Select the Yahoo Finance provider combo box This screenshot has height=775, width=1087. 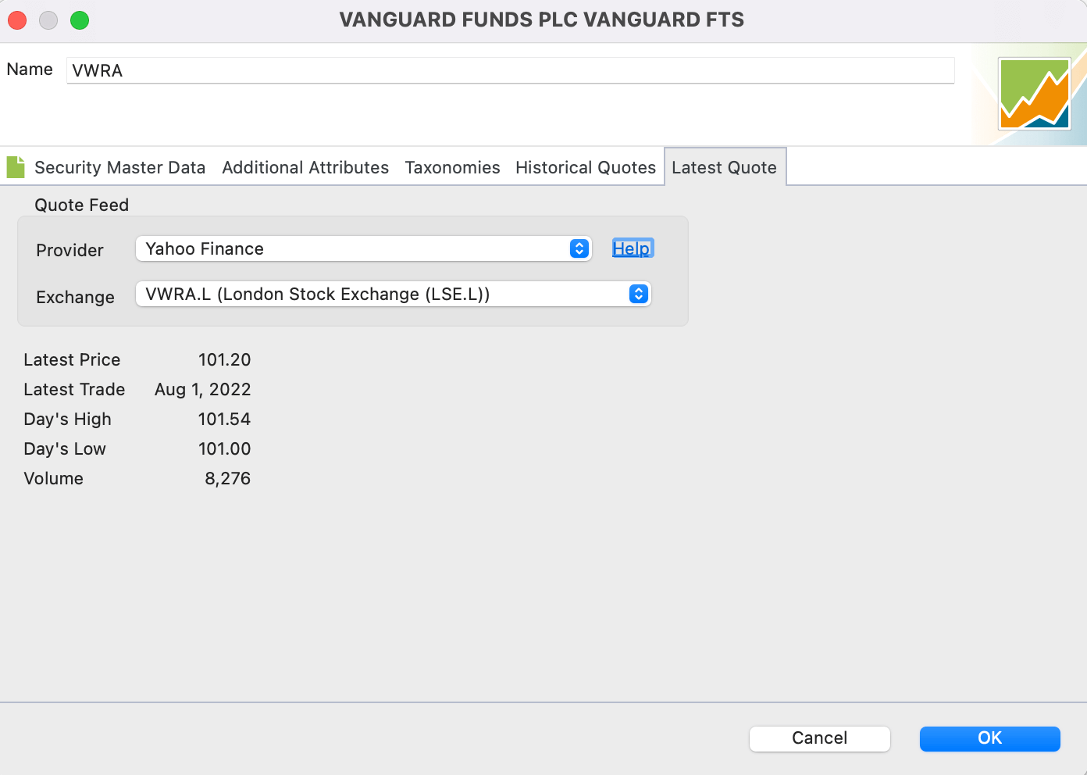click(364, 248)
